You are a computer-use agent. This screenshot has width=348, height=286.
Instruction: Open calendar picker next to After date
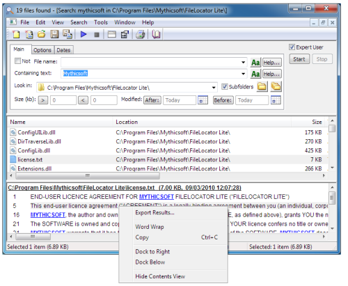[x=203, y=100]
